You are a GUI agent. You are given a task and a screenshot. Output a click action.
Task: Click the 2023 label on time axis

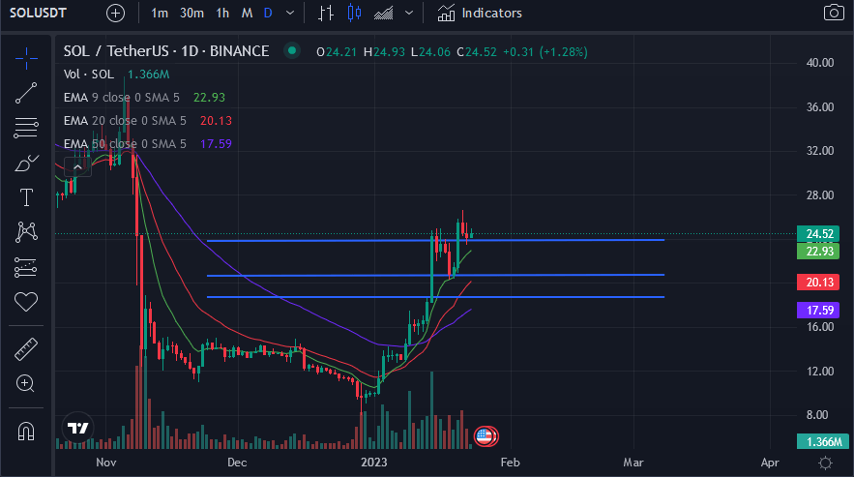373,463
